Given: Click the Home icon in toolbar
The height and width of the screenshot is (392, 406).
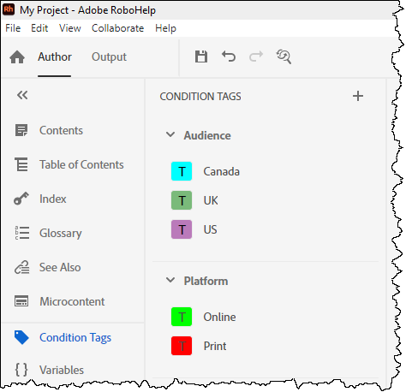Looking at the screenshot, I should point(17,56).
